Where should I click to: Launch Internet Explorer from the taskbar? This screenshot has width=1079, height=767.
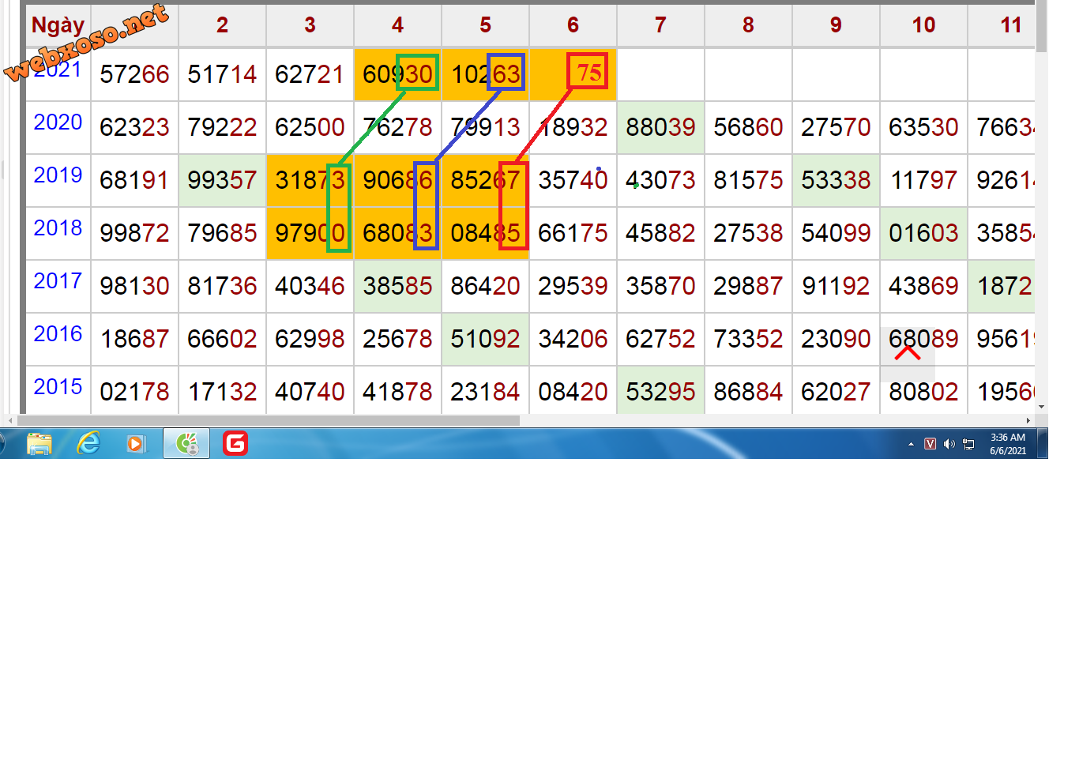click(88, 444)
